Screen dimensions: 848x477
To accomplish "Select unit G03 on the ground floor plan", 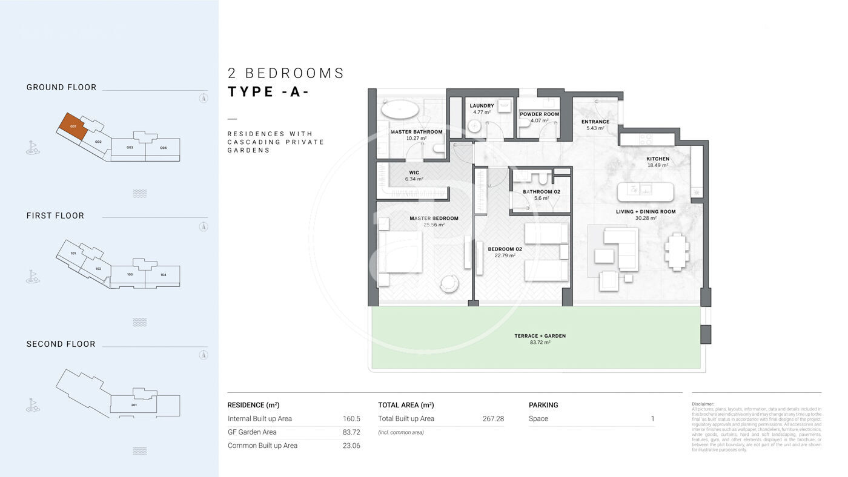I will 129,148.
